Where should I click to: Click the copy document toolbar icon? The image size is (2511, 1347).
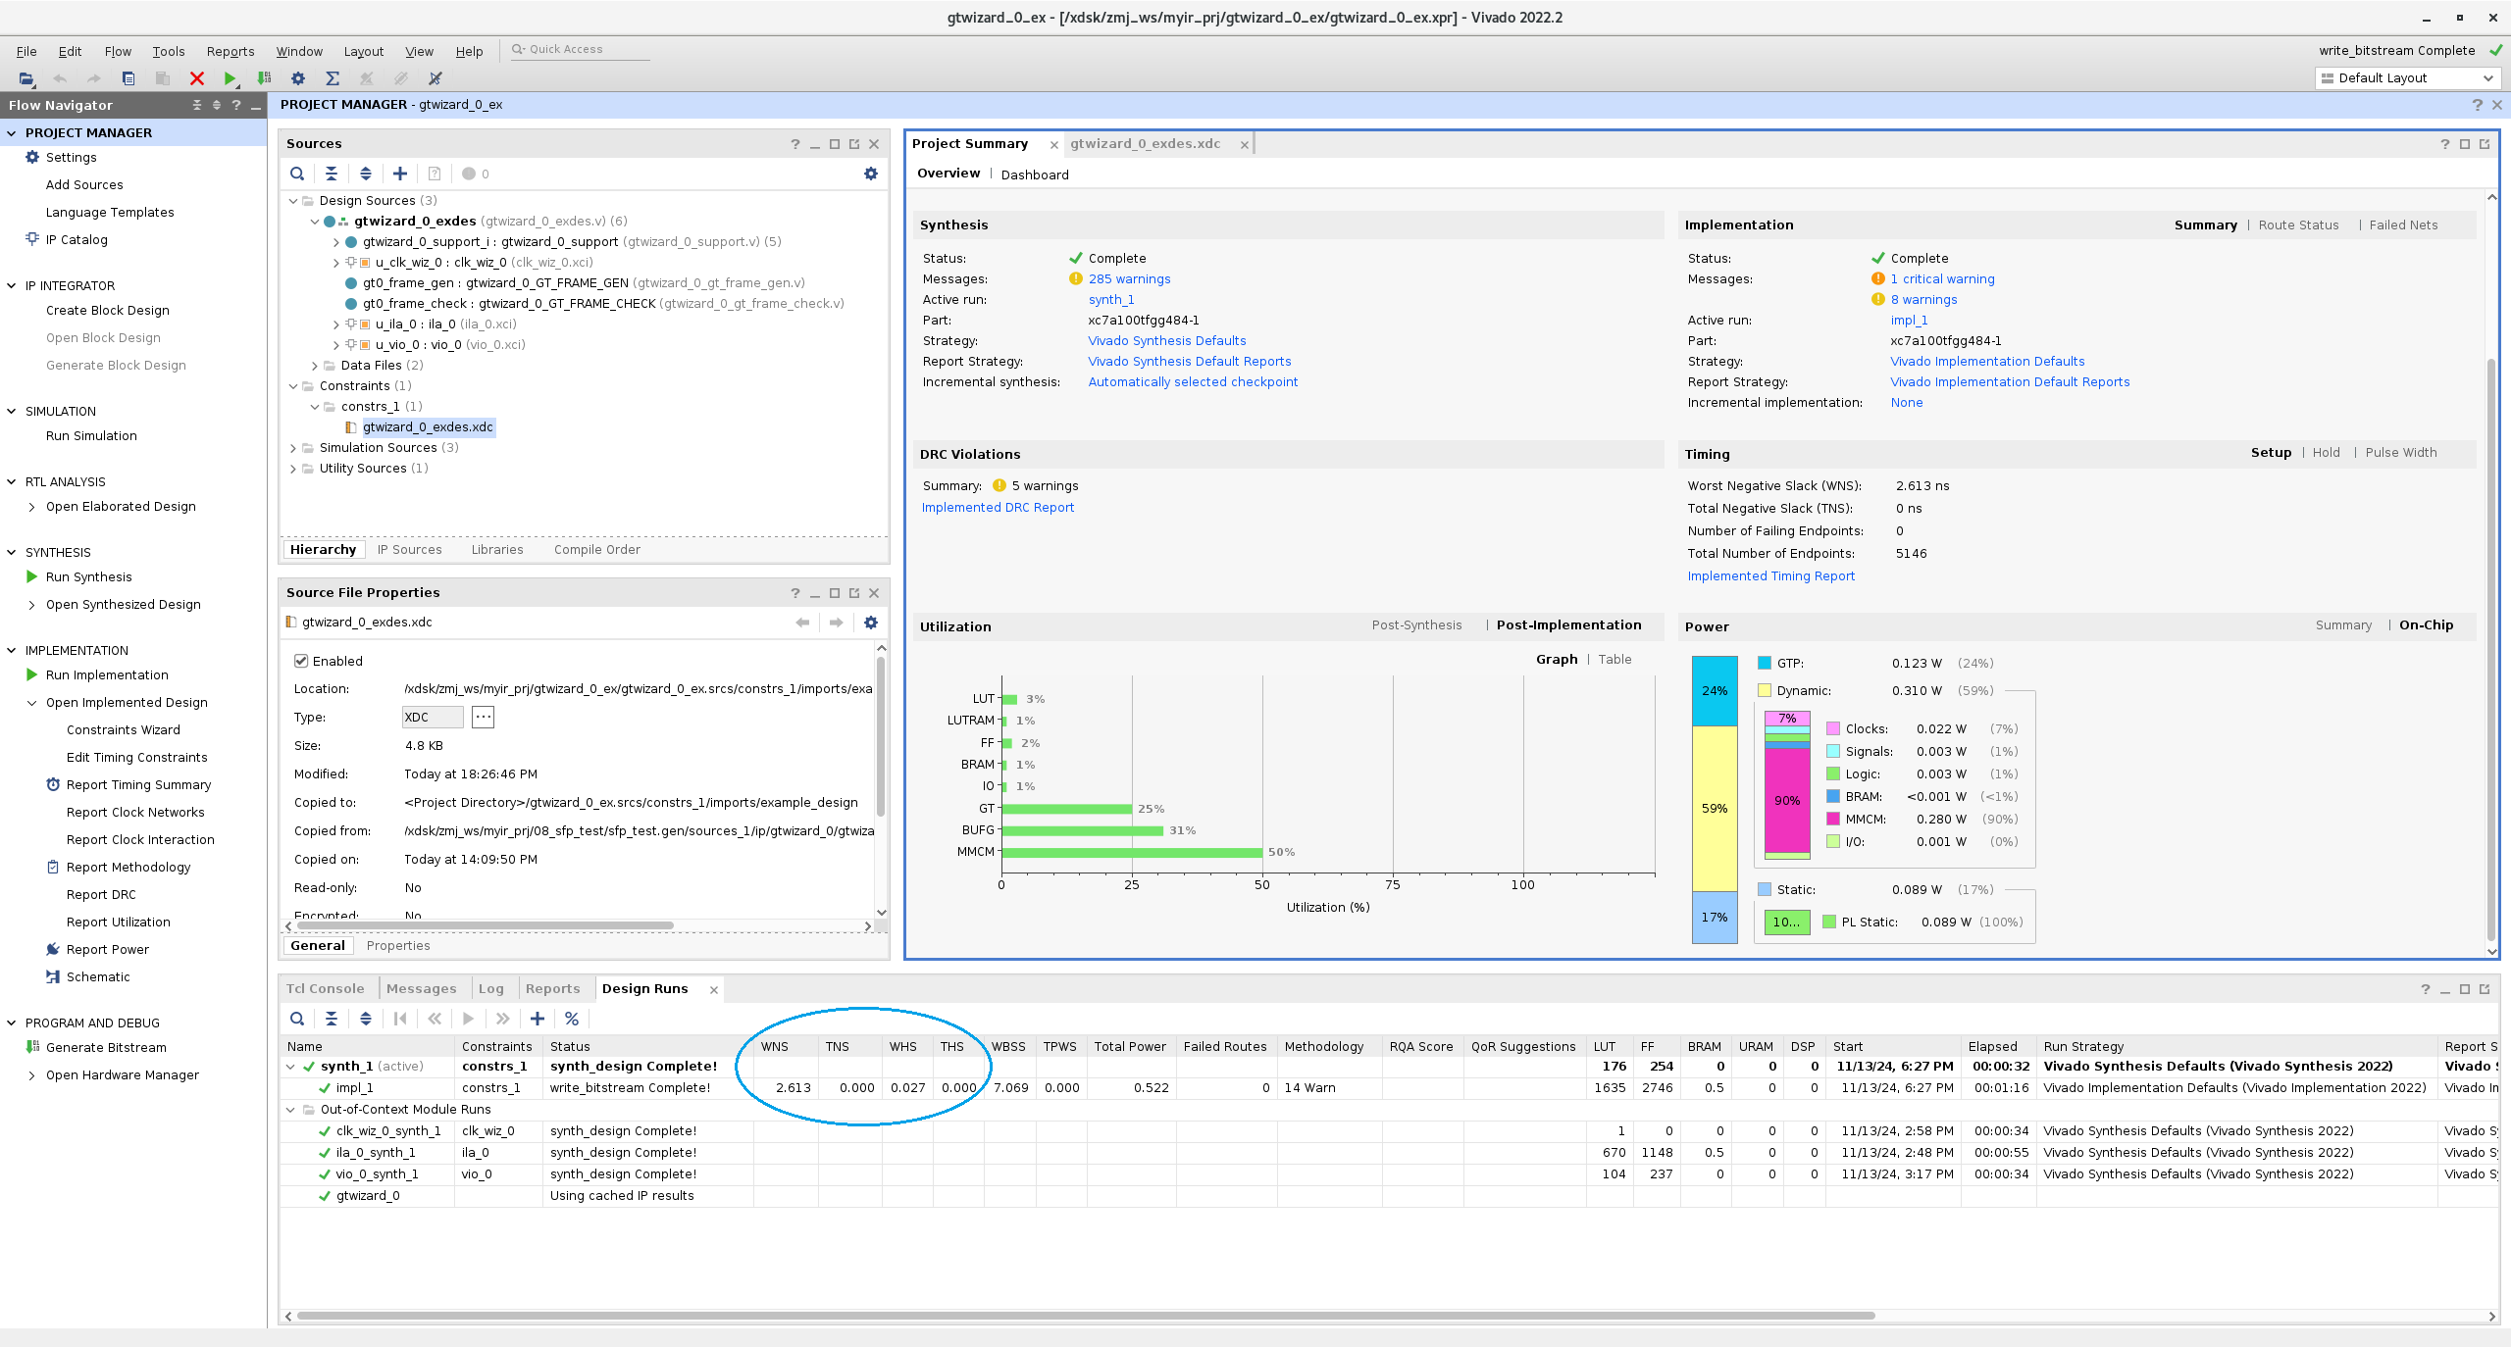[128, 78]
